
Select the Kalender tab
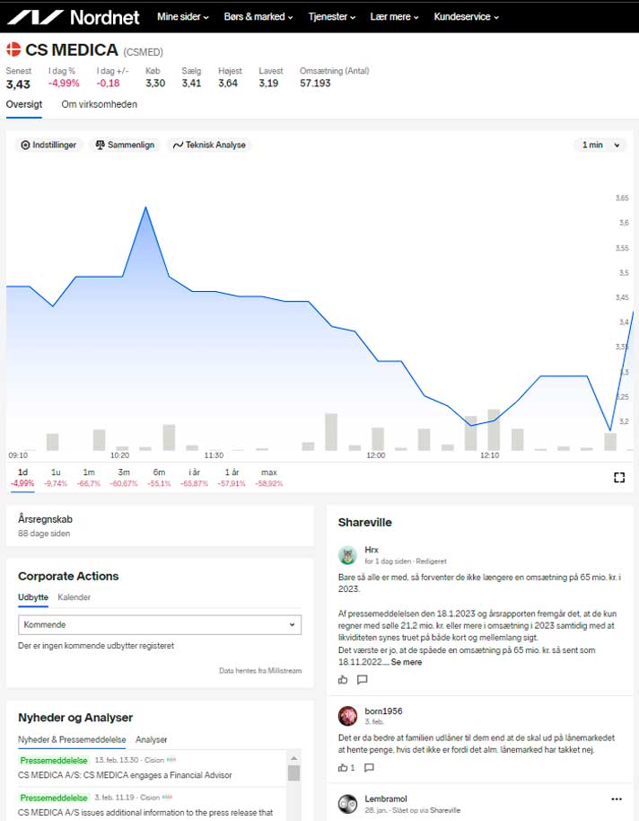(x=74, y=597)
